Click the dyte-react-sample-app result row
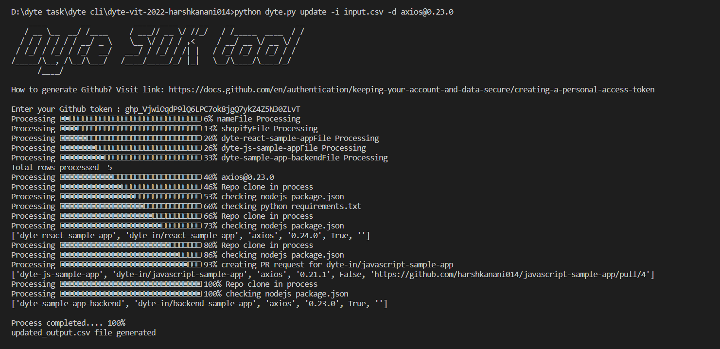The width and height of the screenshot is (720, 349). click(x=191, y=236)
